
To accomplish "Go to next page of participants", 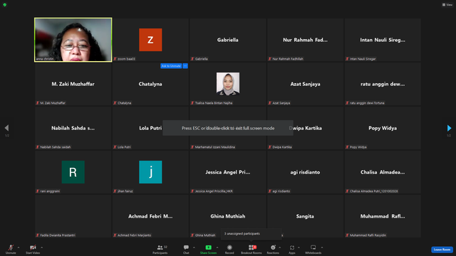I will coord(449,128).
